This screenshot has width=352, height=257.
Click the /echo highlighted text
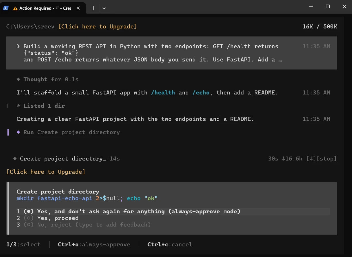tap(201, 92)
